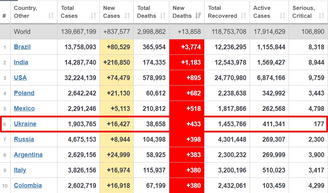Click the # rank column header

(4, 16)
